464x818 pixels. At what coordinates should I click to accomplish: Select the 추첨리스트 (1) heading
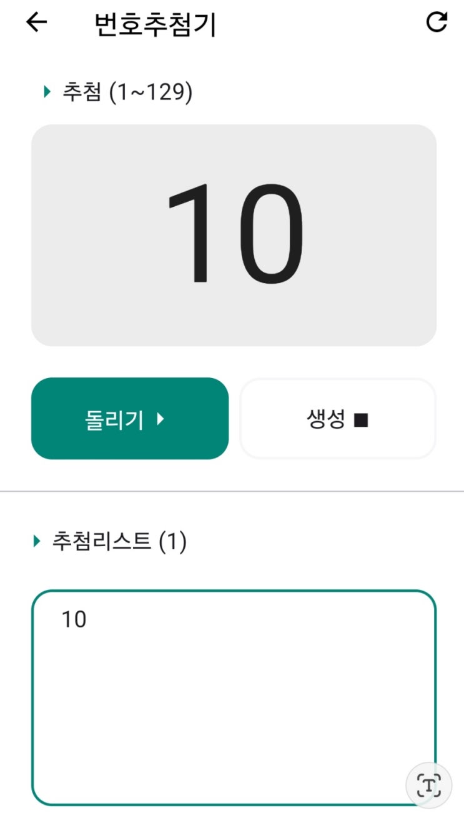(119, 541)
